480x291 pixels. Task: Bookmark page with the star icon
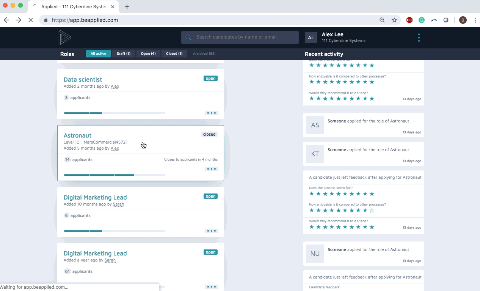(x=394, y=20)
